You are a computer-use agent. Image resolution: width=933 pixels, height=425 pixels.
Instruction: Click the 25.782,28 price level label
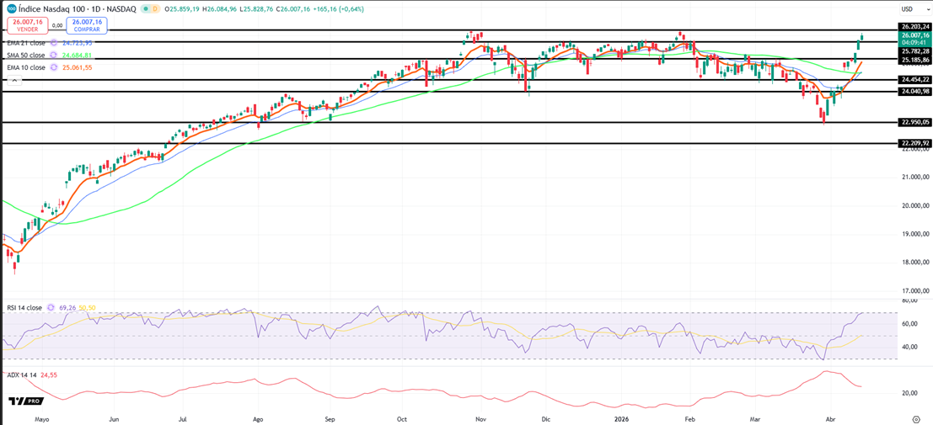pyautogui.click(x=915, y=51)
